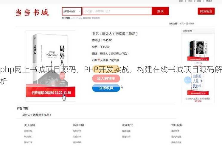Open the 修改密码 footer link
Viewport: 222px width, 146px height.
[x=77, y=142]
